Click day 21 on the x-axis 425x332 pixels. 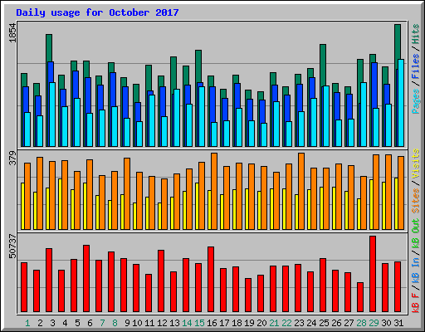click(274, 323)
